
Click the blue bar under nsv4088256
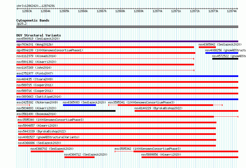pos(222,53)
